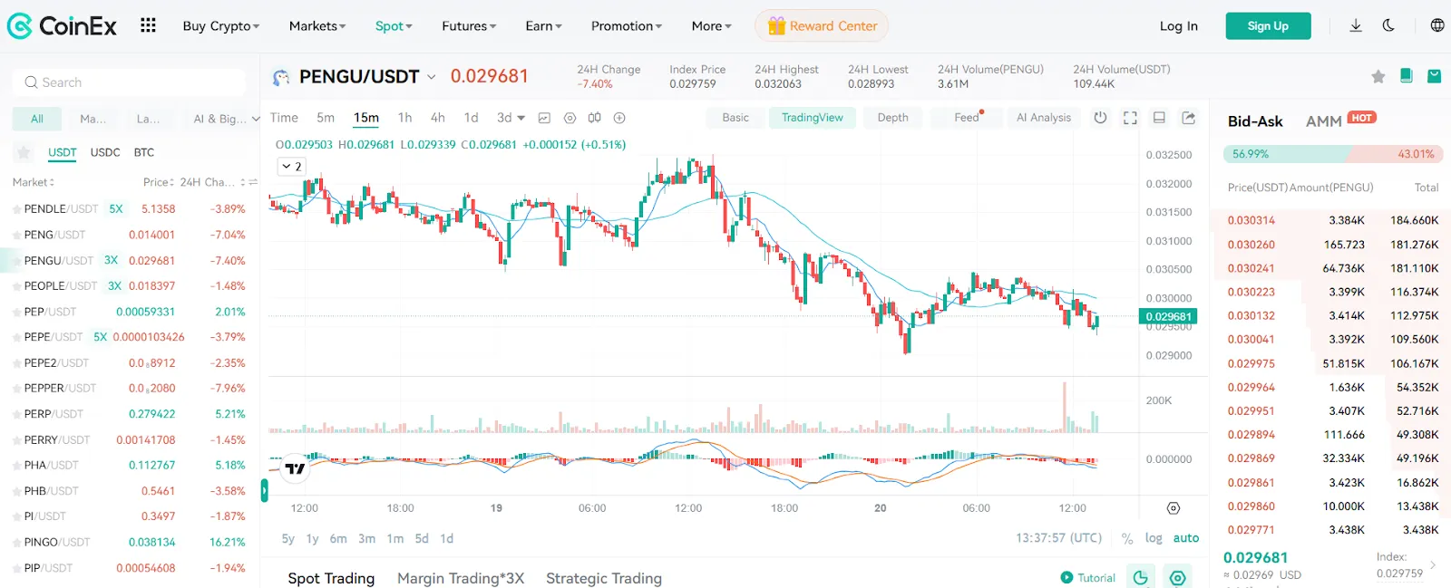
Task: Toggle auto scale on chart
Action: click(1186, 538)
